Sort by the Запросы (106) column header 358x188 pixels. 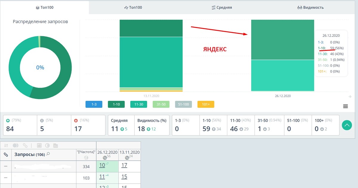(29, 155)
